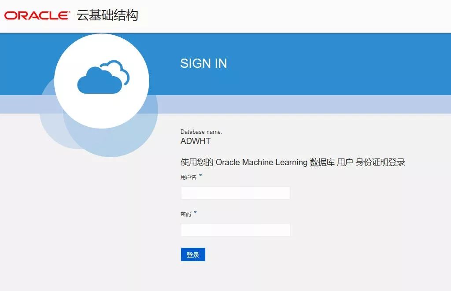Click the 密码 field label
Screen dimensions: 451x291
point(186,214)
